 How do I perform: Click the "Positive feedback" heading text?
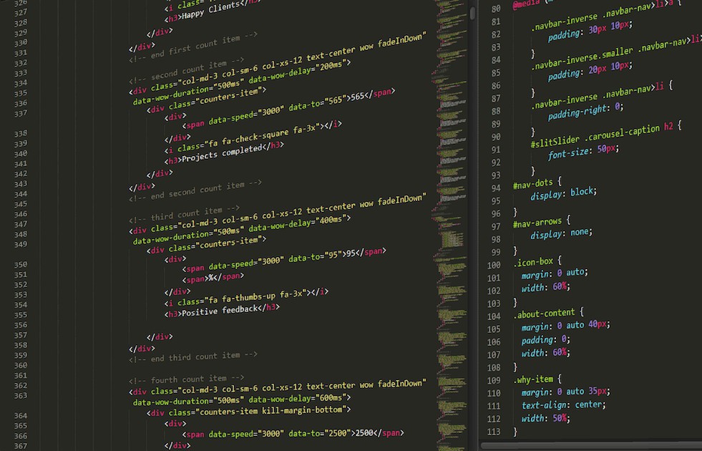tap(220, 311)
